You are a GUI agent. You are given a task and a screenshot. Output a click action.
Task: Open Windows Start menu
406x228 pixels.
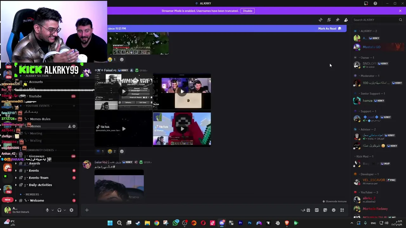pos(110,223)
